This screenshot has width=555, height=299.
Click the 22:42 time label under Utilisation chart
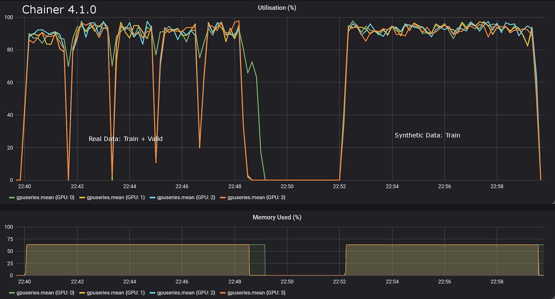coord(77,186)
